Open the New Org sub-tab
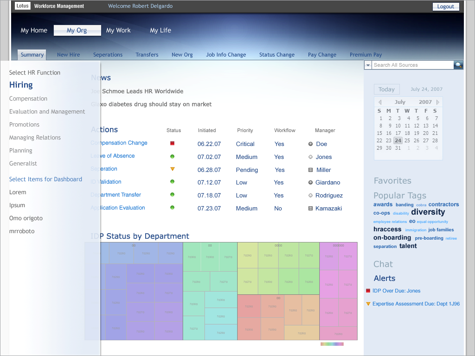 tap(182, 55)
